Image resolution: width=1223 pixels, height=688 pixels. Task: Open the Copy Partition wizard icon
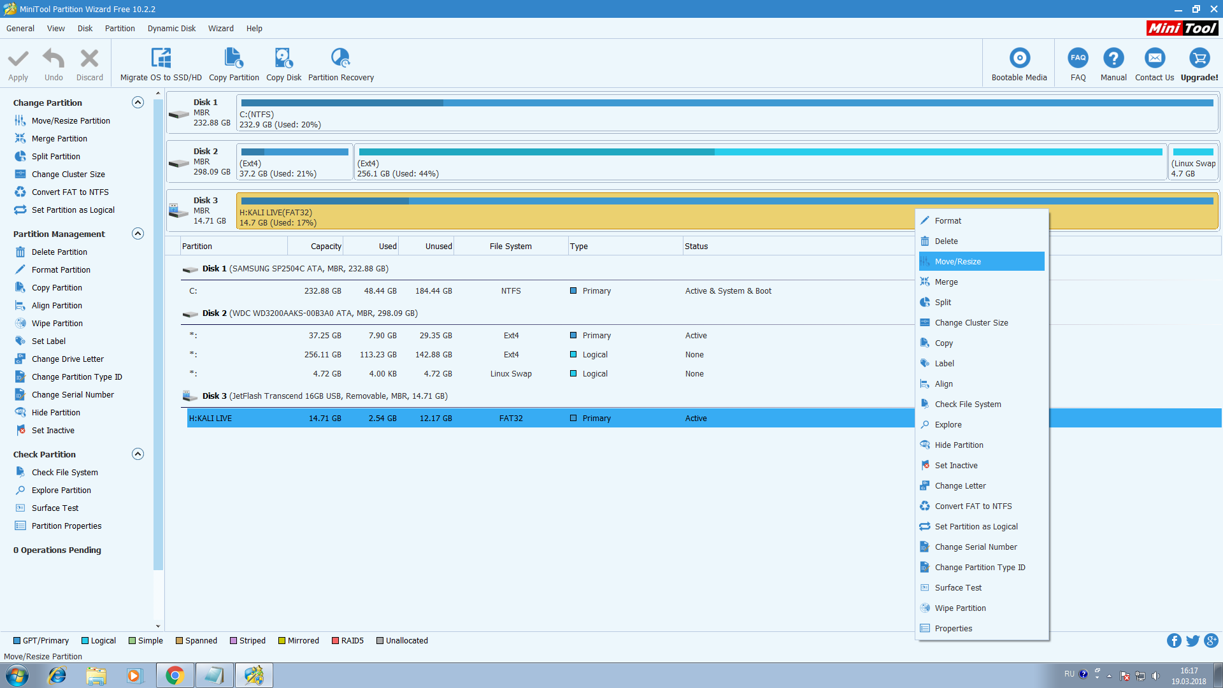(x=234, y=58)
